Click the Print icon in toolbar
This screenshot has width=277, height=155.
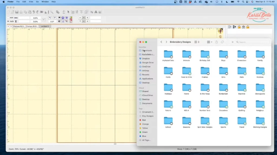tap(21, 12)
